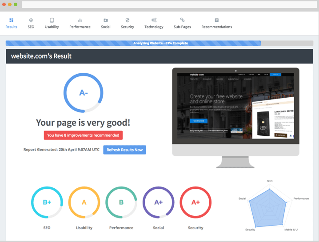This screenshot has width=319, height=242.
Task: Click the Usability tablet icon
Action: pyautogui.click(x=52, y=20)
